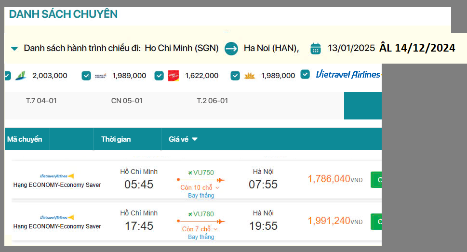Click the Vietravel Airlines logo in airline filters

(x=347, y=74)
